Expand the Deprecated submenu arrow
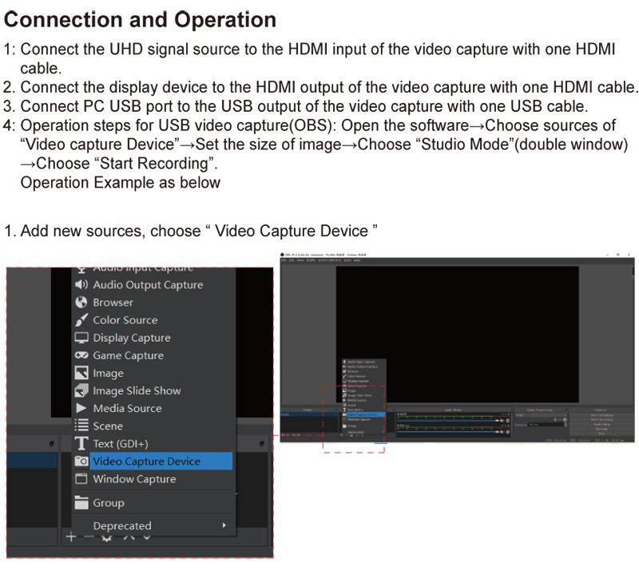This screenshot has width=639, height=570. point(224,525)
